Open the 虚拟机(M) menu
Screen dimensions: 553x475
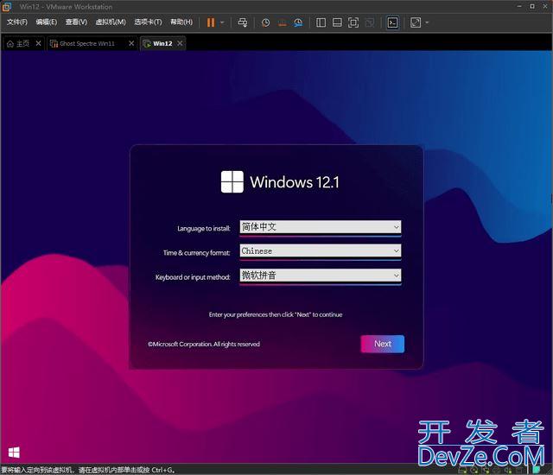click(x=111, y=22)
